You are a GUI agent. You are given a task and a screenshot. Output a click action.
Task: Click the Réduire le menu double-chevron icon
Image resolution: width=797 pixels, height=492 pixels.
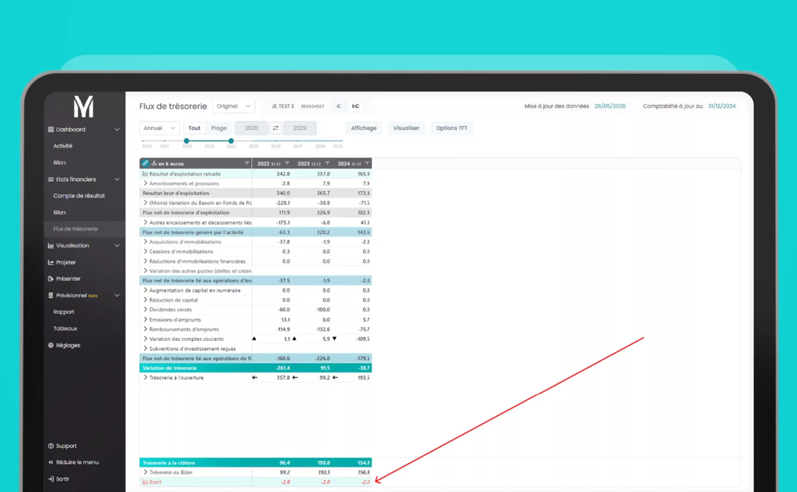click(51, 462)
